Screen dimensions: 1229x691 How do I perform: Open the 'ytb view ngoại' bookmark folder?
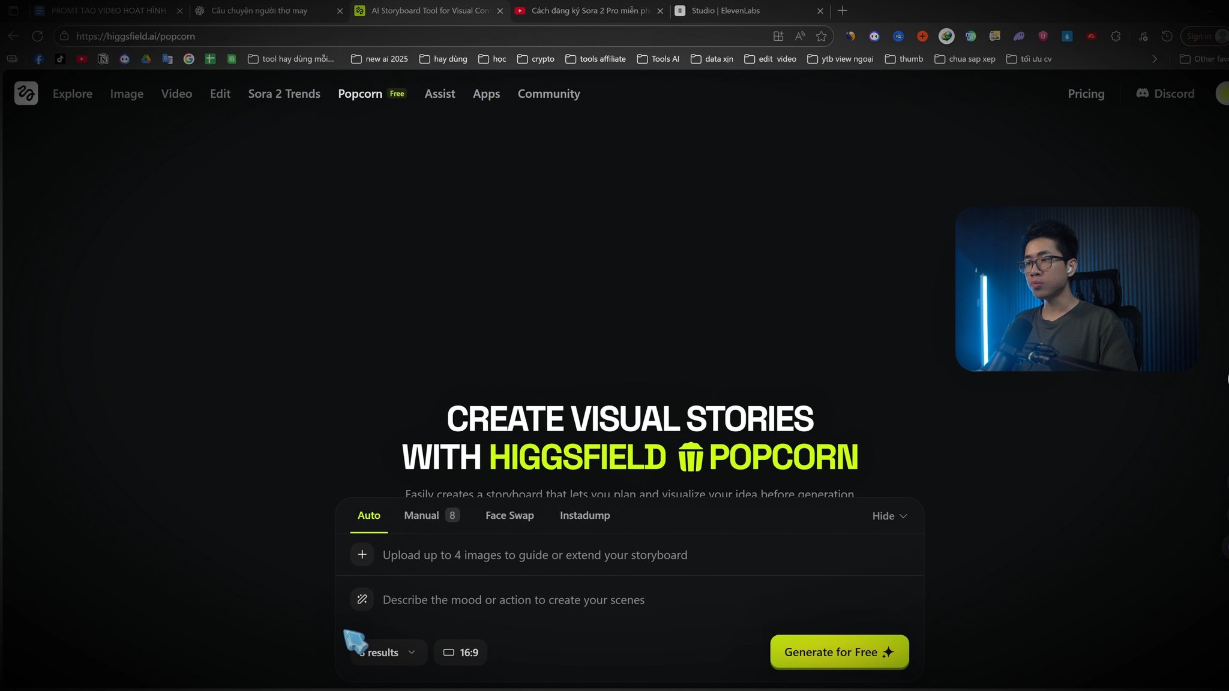coord(840,59)
